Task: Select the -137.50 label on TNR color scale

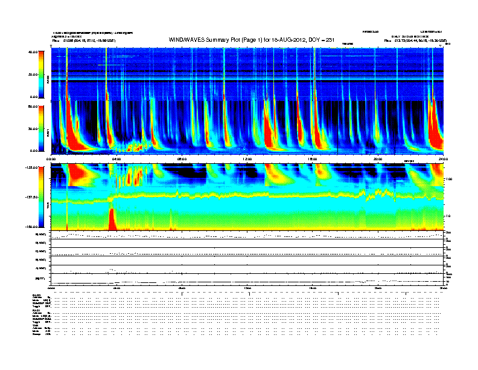Action: (31, 197)
